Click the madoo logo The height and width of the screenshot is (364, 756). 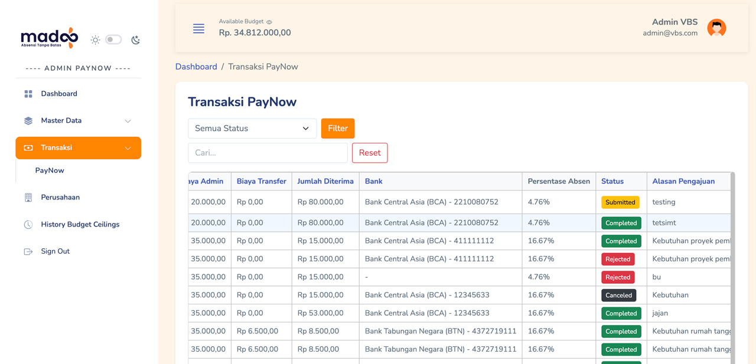pos(50,38)
